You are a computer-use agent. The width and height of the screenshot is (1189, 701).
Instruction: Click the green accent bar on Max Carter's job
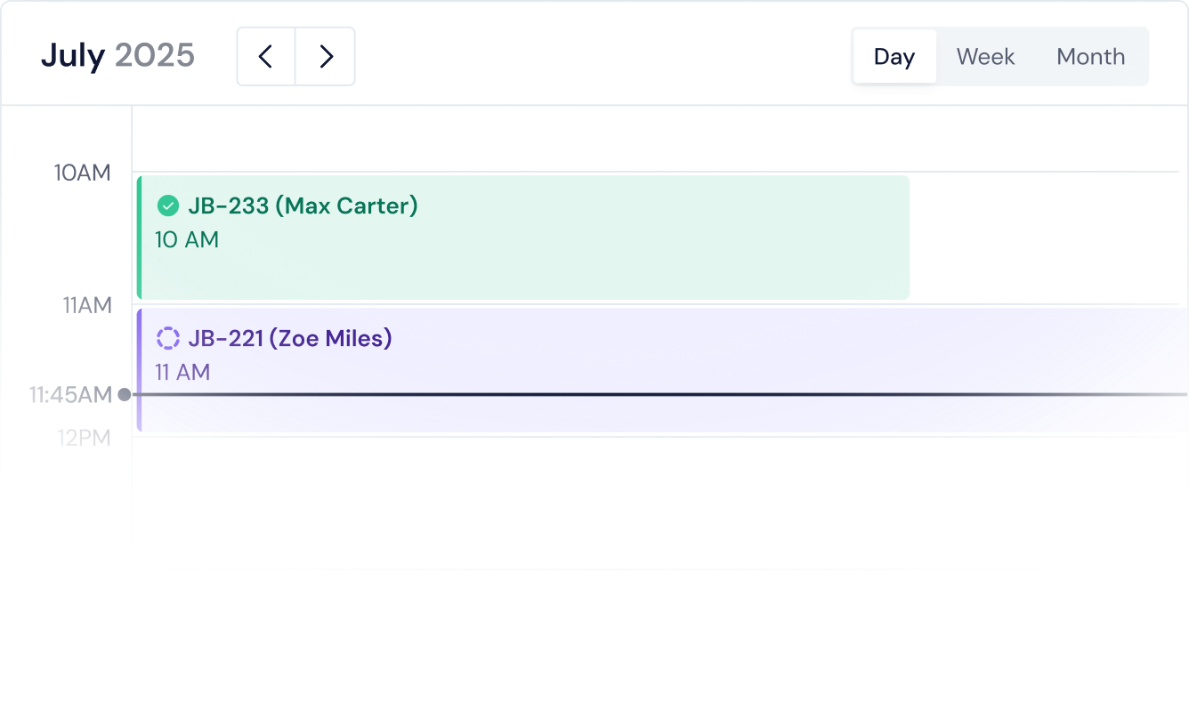(x=140, y=236)
